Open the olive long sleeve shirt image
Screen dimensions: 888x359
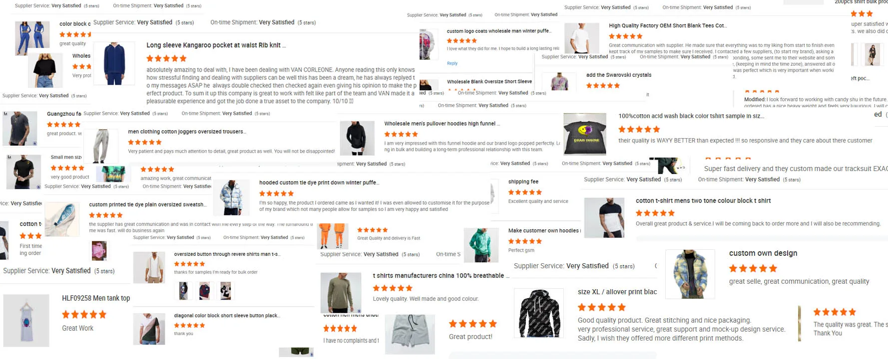tap(341, 293)
